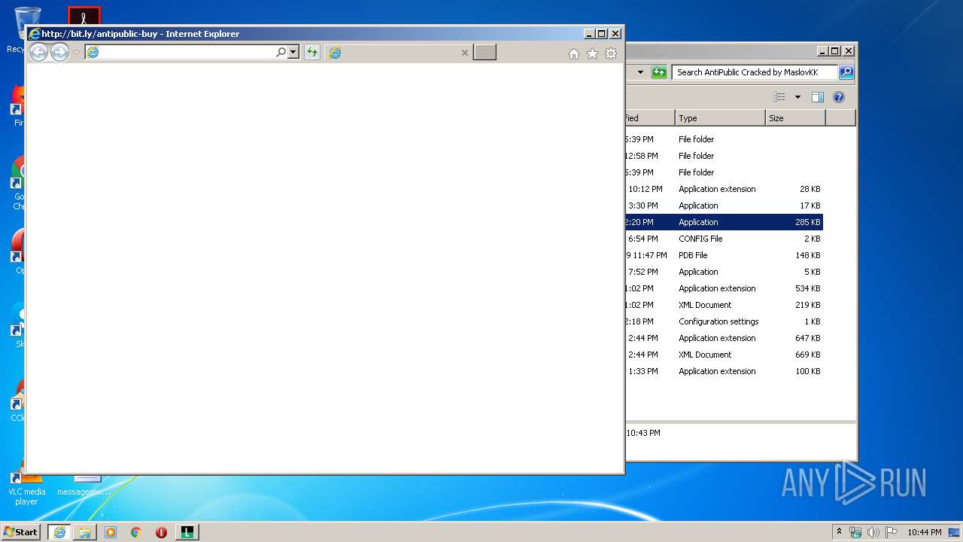This screenshot has height=542, width=963.
Task: Open More view options dropdown arrow
Action: [x=797, y=97]
